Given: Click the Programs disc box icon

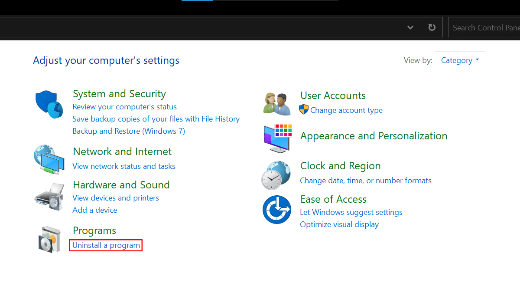Looking at the screenshot, I should pos(49,239).
